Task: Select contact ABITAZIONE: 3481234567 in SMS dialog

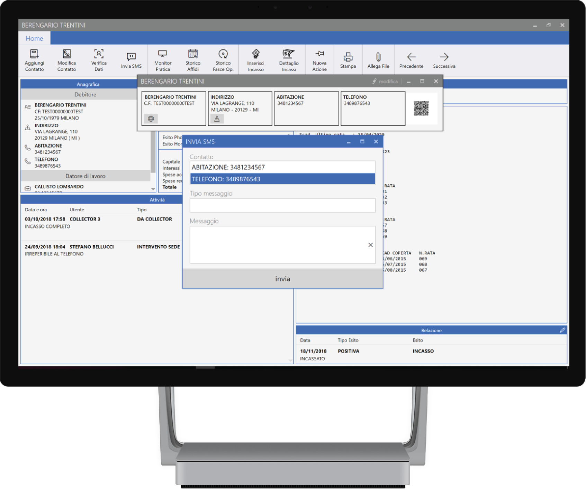Action: [282, 167]
